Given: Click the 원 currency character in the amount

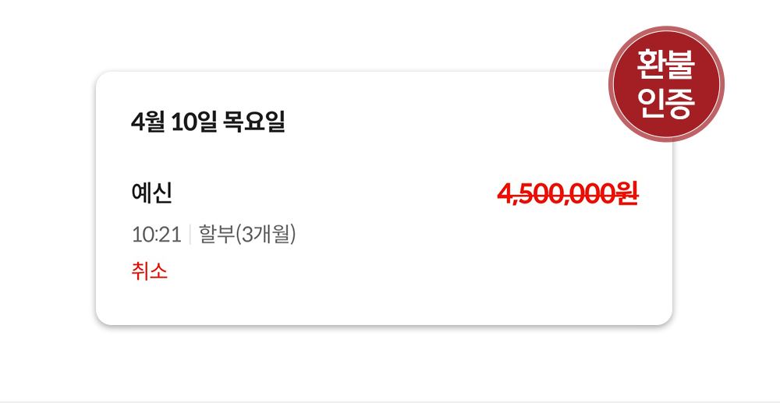Looking at the screenshot, I should (626, 193).
